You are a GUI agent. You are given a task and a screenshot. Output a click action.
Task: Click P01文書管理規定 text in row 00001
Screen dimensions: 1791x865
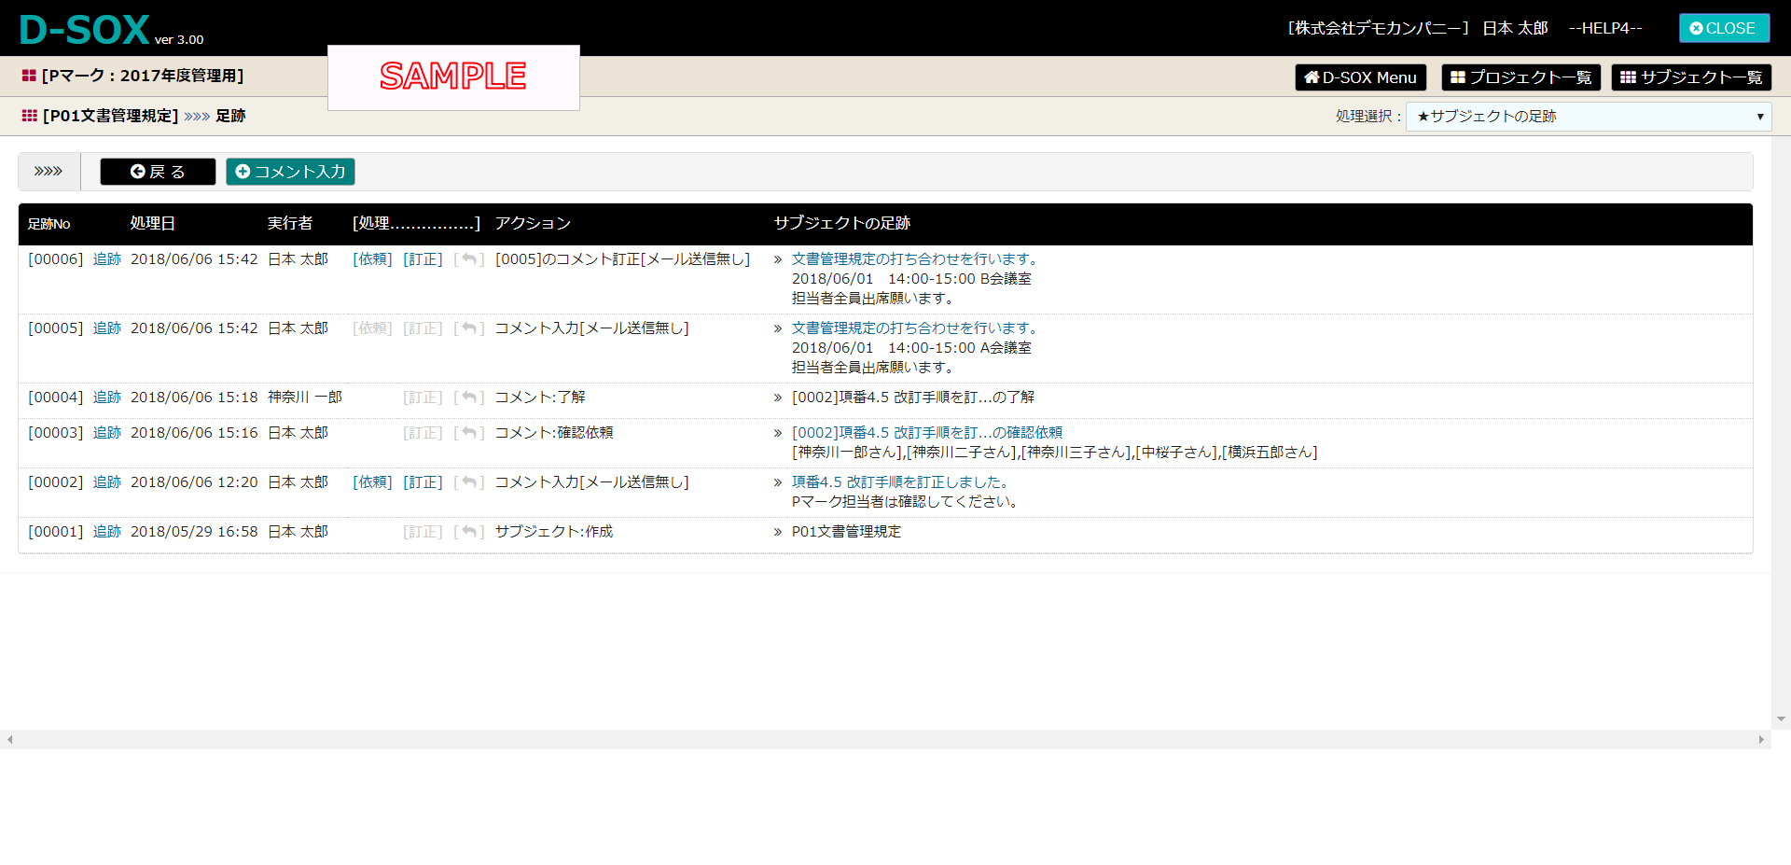[847, 532]
